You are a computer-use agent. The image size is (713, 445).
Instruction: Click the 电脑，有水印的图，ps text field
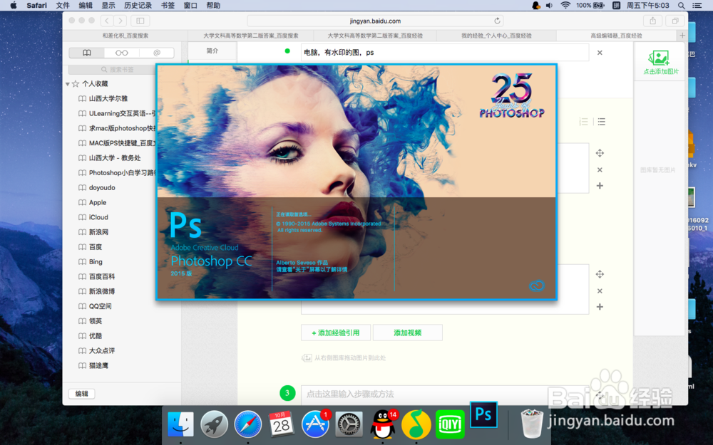(445, 53)
